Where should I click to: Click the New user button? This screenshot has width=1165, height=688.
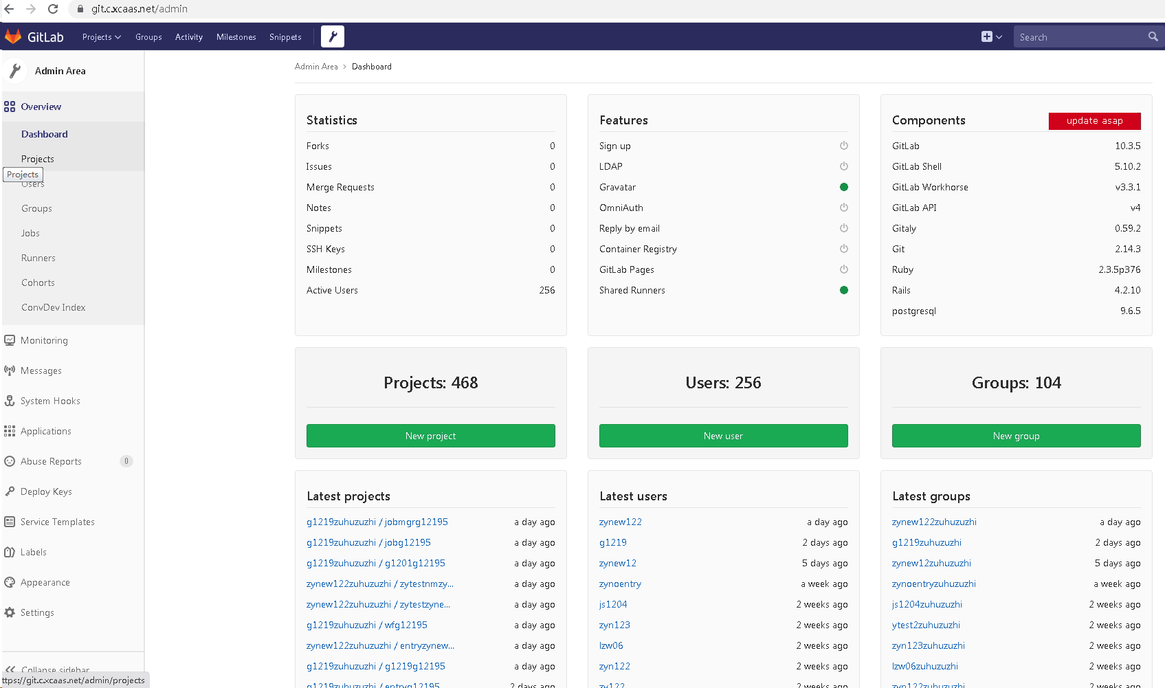click(x=724, y=436)
